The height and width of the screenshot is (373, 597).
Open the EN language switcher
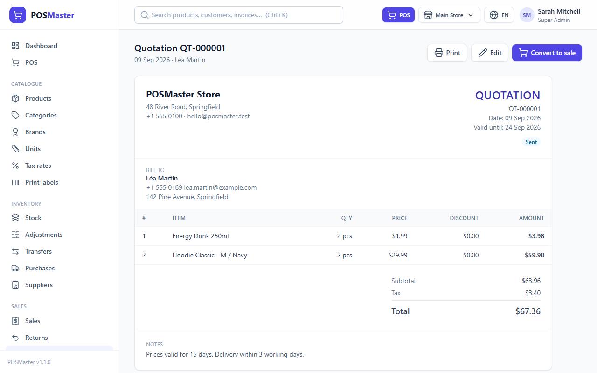[x=499, y=15]
